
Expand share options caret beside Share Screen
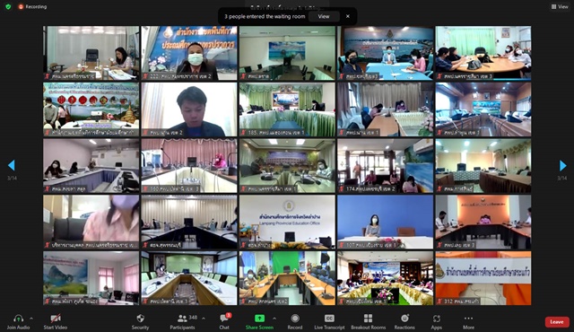(x=274, y=319)
